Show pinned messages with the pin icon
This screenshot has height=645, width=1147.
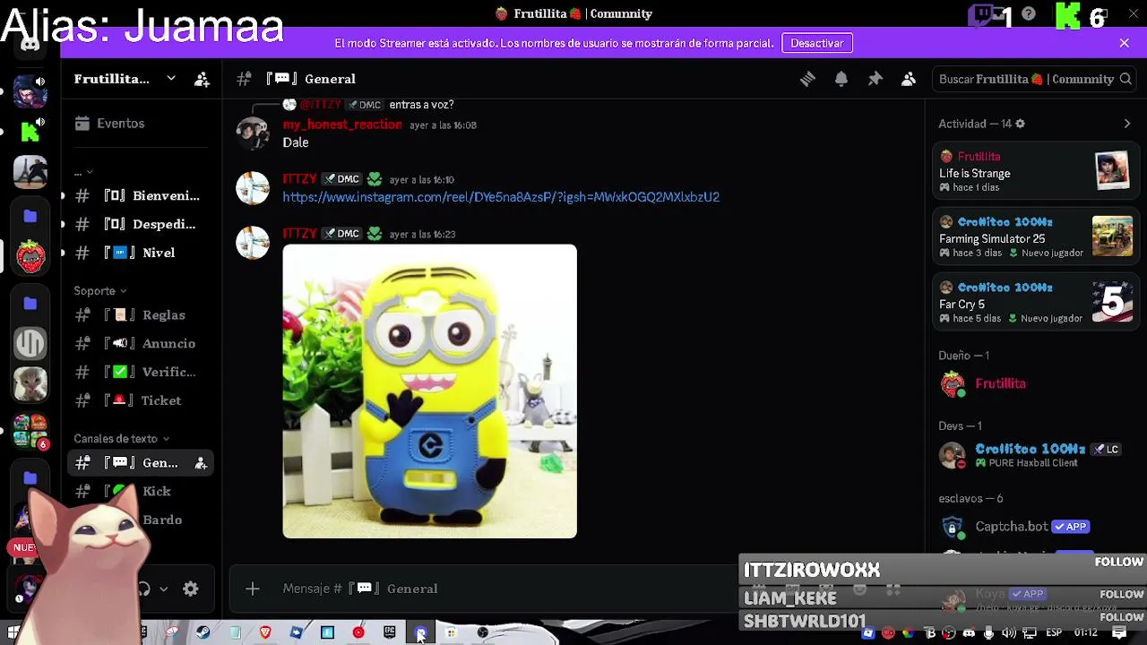point(875,79)
